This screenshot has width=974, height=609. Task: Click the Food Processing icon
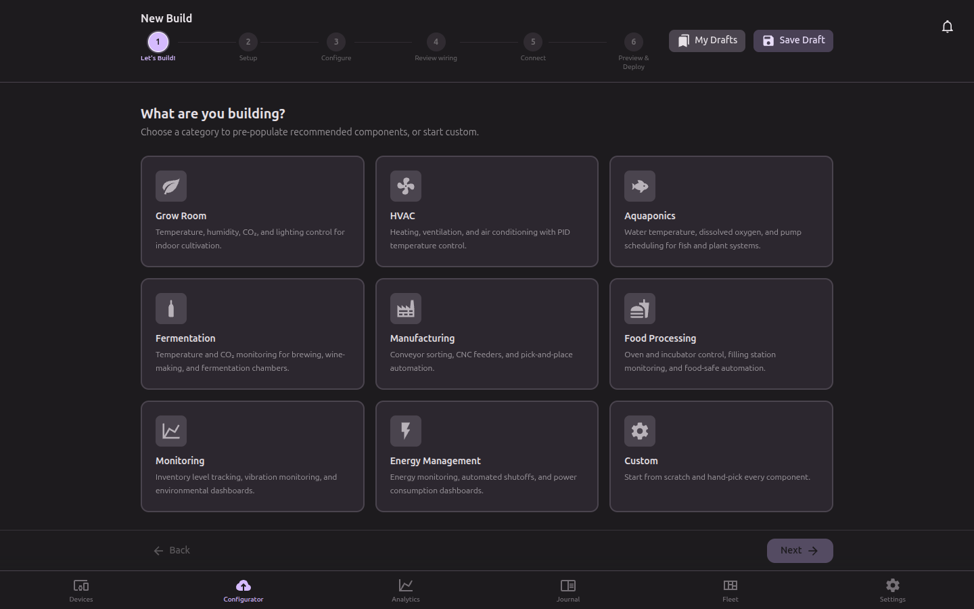640,309
